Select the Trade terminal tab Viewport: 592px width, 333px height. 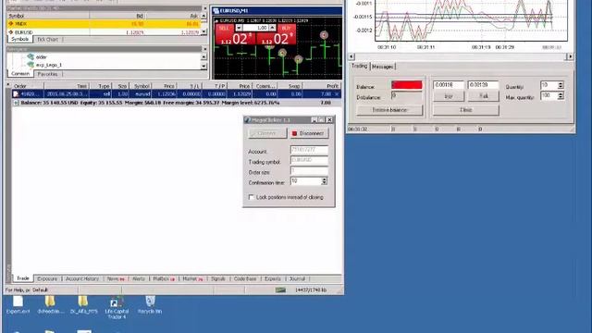click(22, 278)
